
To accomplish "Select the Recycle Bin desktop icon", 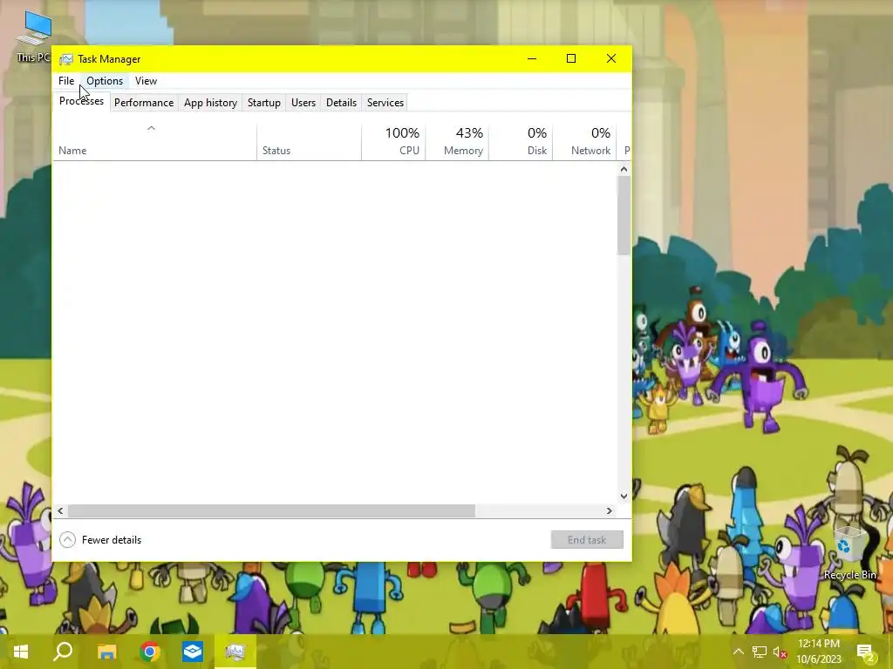I will click(849, 552).
